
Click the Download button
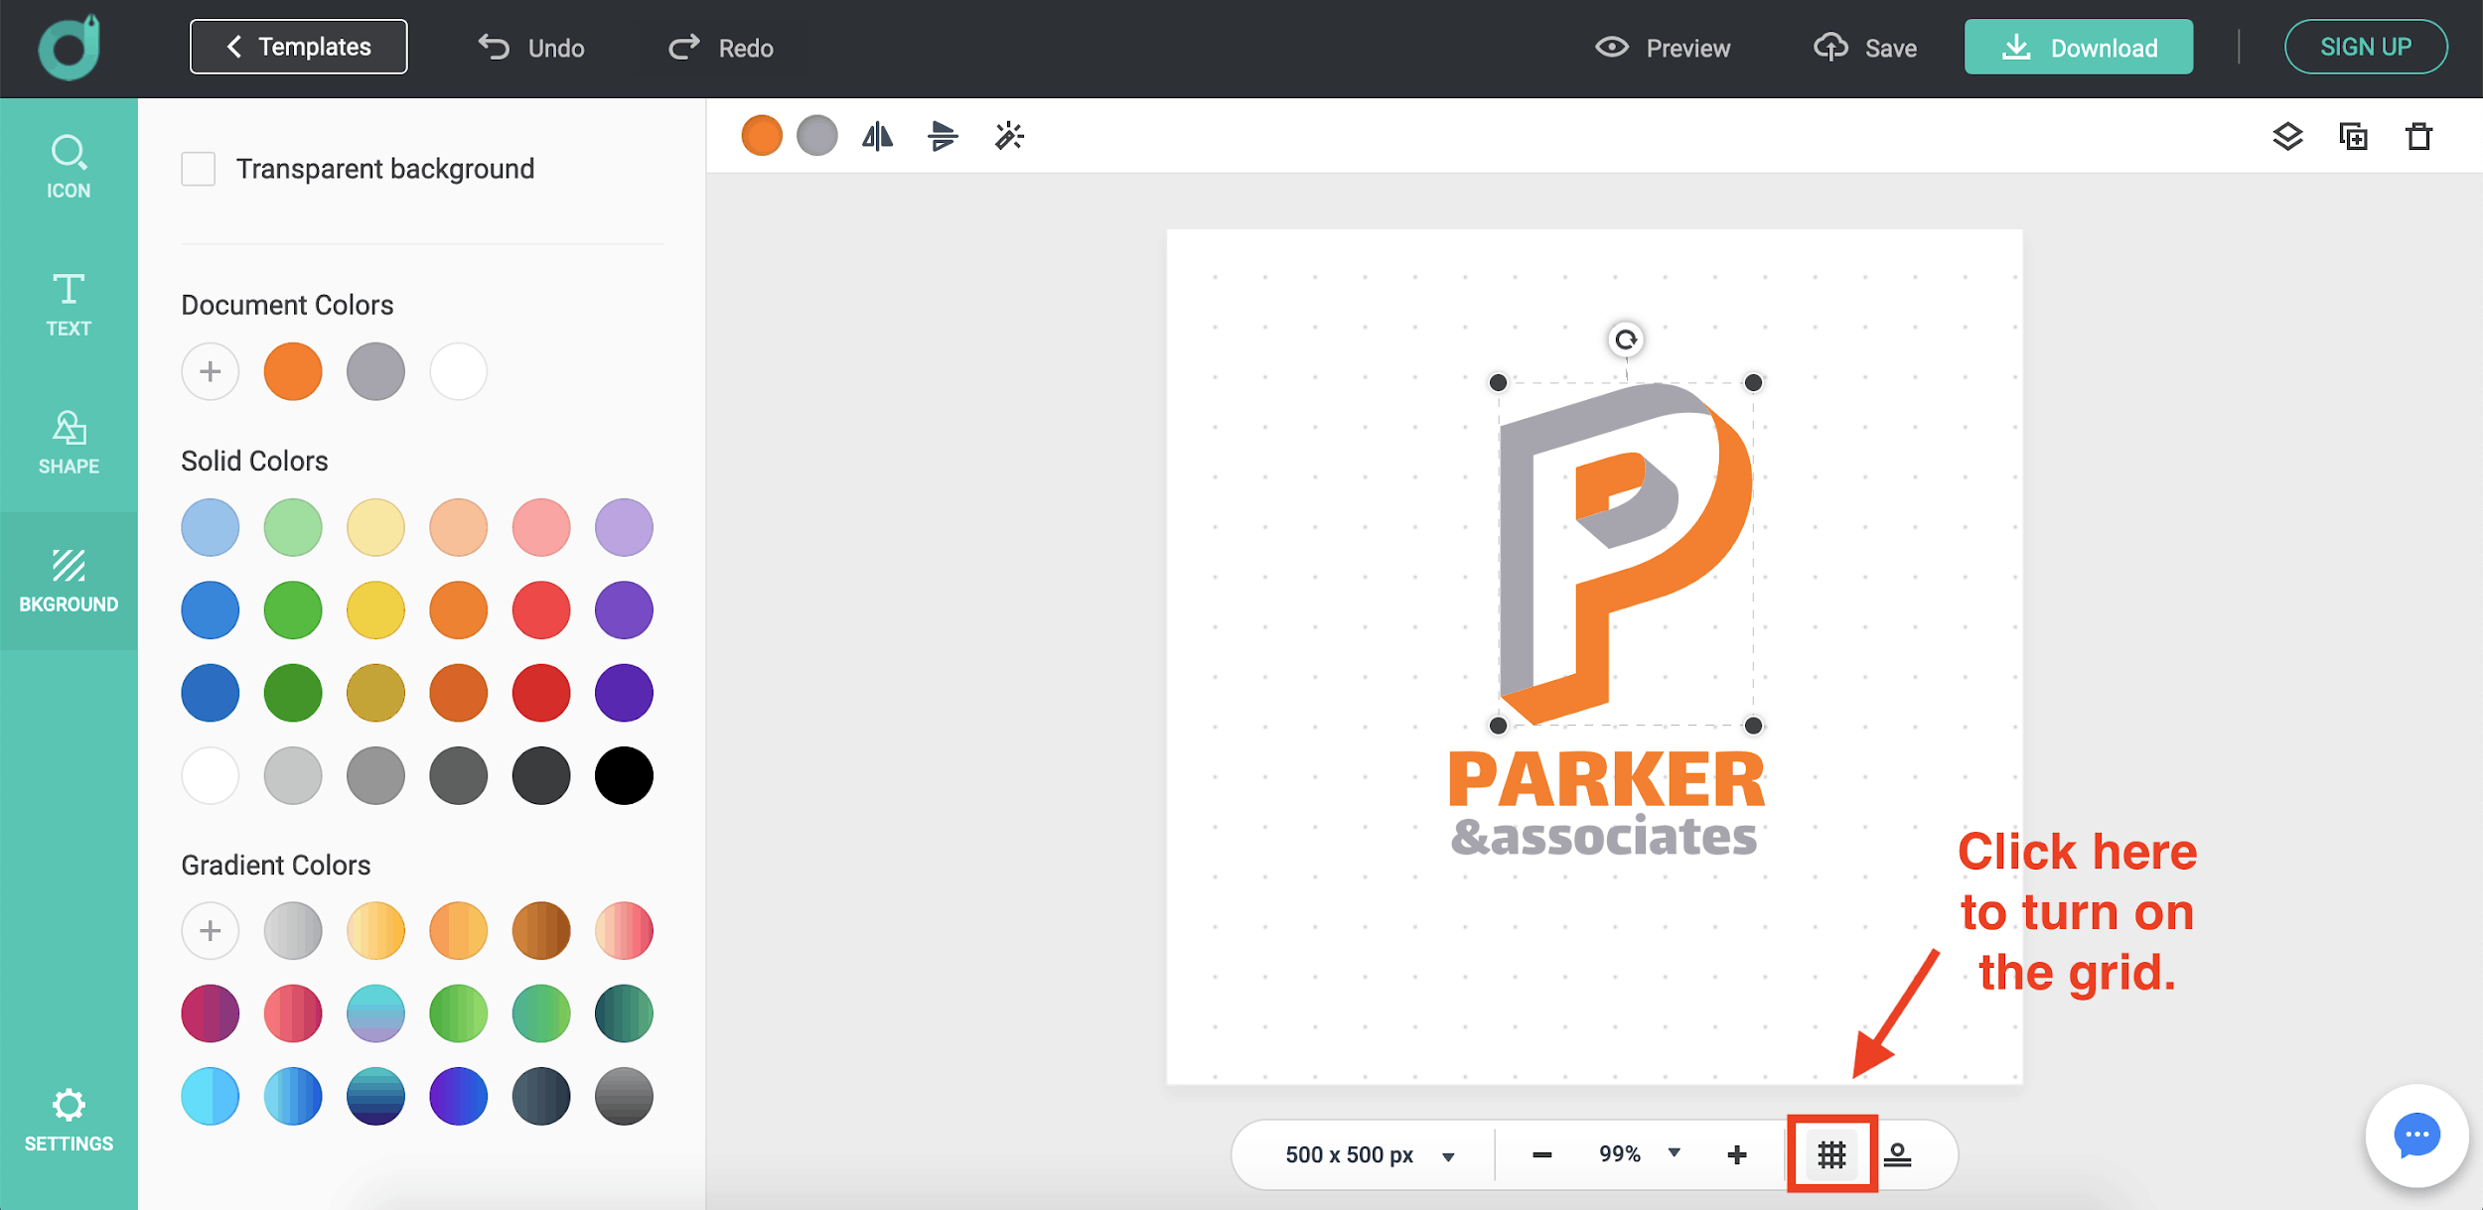point(2081,48)
